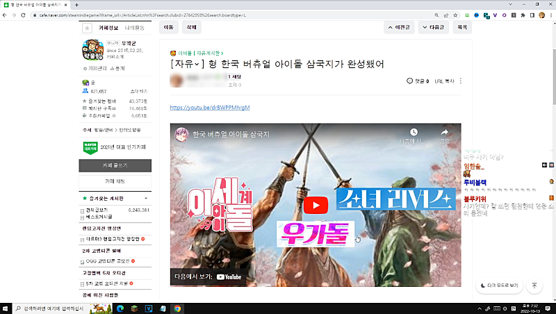Viewport: 556px width, 314px height.
Task: Switch to the 나의활동 tab
Action: [134, 28]
